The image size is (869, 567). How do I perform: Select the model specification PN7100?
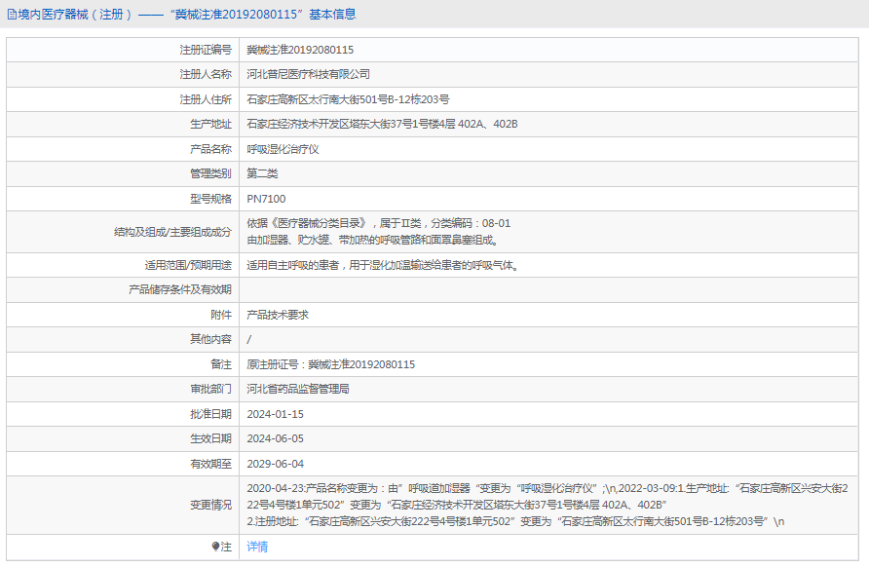[x=266, y=199]
